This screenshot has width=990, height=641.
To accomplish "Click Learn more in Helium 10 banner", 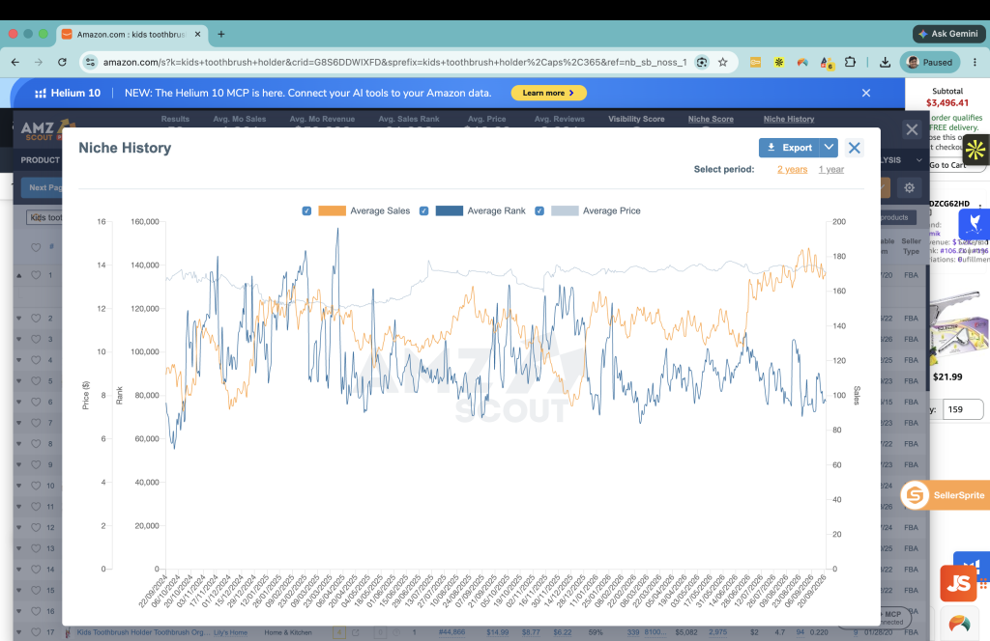I will click(x=549, y=93).
